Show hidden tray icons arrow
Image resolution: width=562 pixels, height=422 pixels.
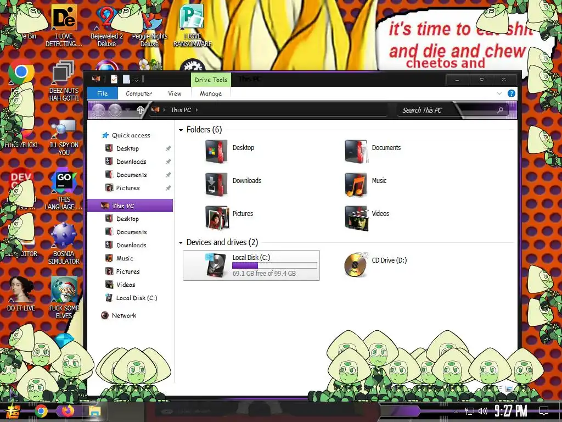456,412
